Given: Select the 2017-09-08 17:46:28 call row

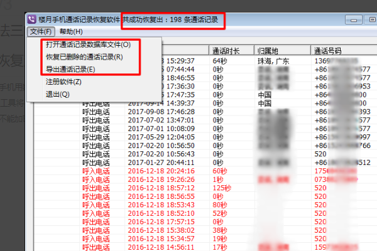Looking at the screenshot, I should [205, 112].
